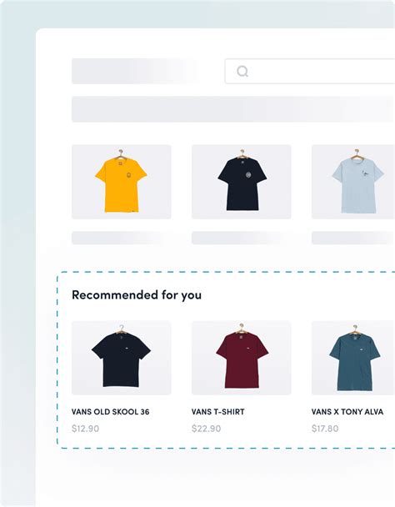Open the VANS T-SHIRT product title
Screen dimensions: 395x507
coord(218,412)
